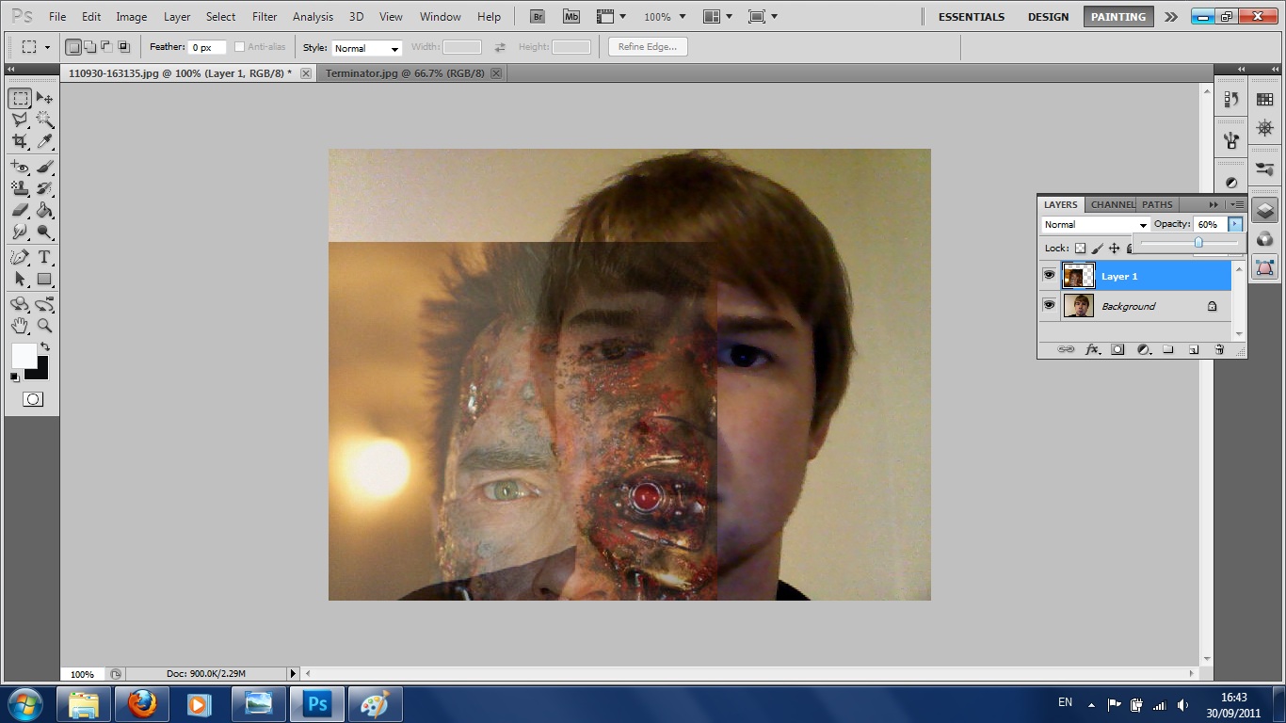Open the Filter menu
Image resolution: width=1286 pixels, height=723 pixels.
[265, 17]
